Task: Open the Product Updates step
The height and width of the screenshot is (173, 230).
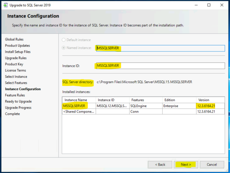Action: pos(17,46)
